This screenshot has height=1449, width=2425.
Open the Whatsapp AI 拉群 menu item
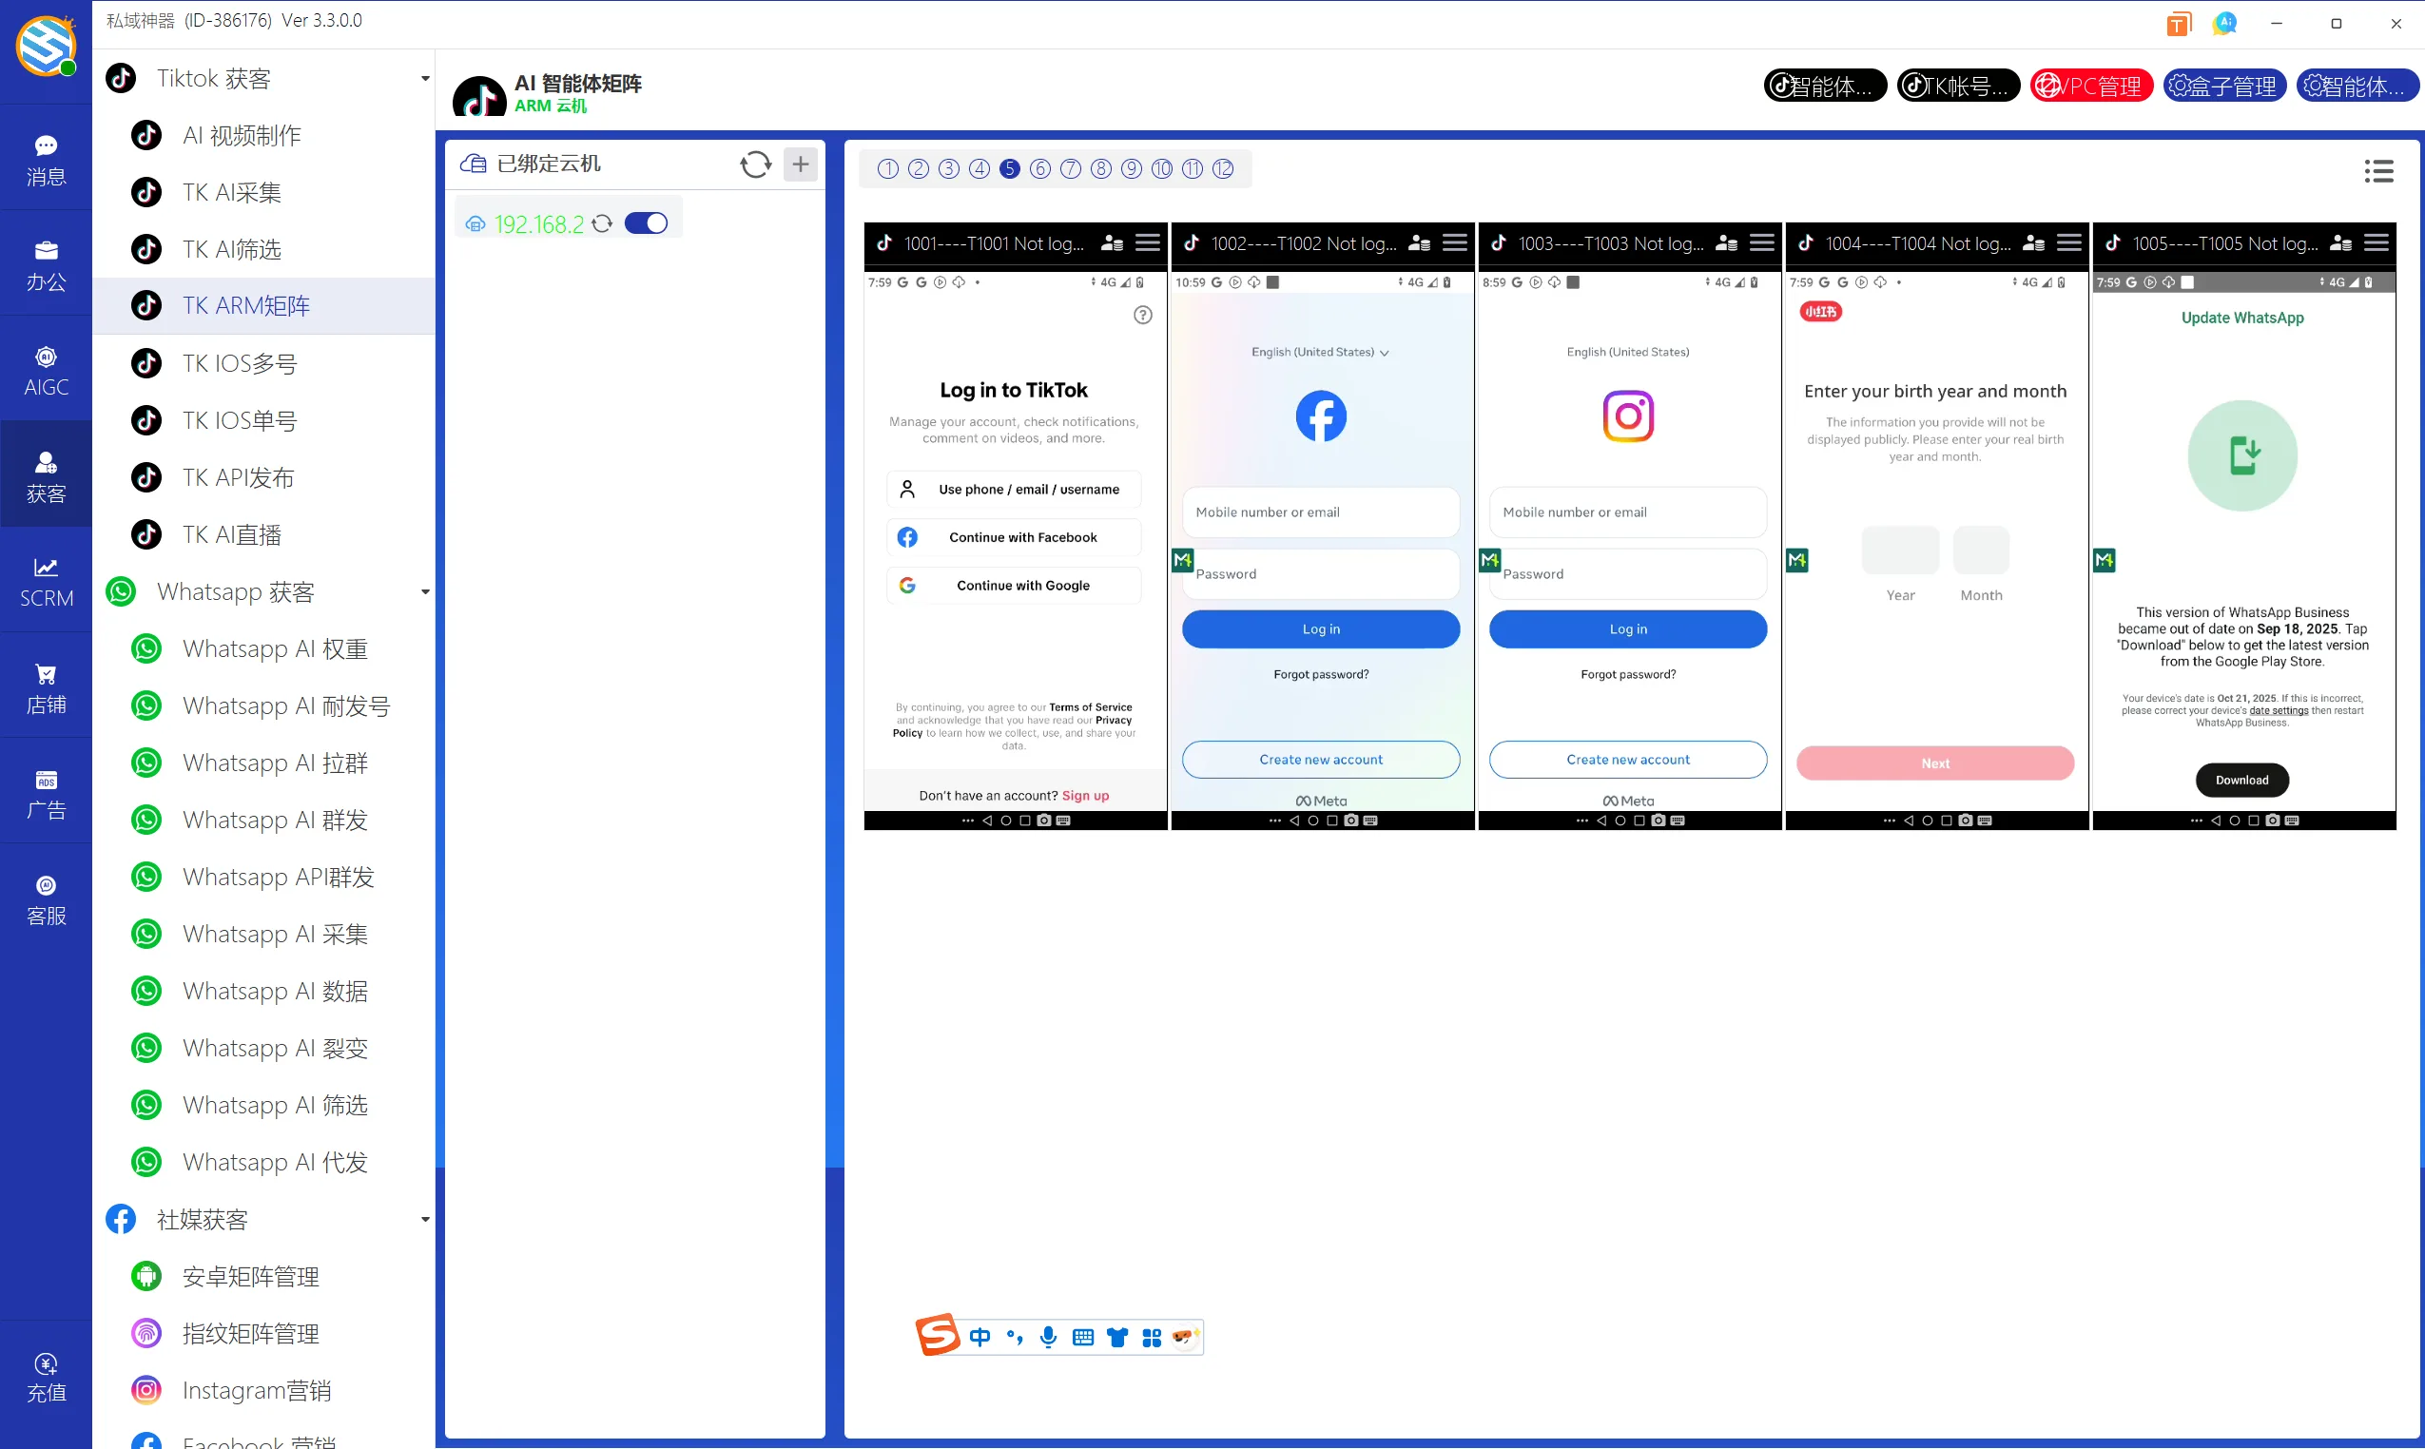(275, 763)
